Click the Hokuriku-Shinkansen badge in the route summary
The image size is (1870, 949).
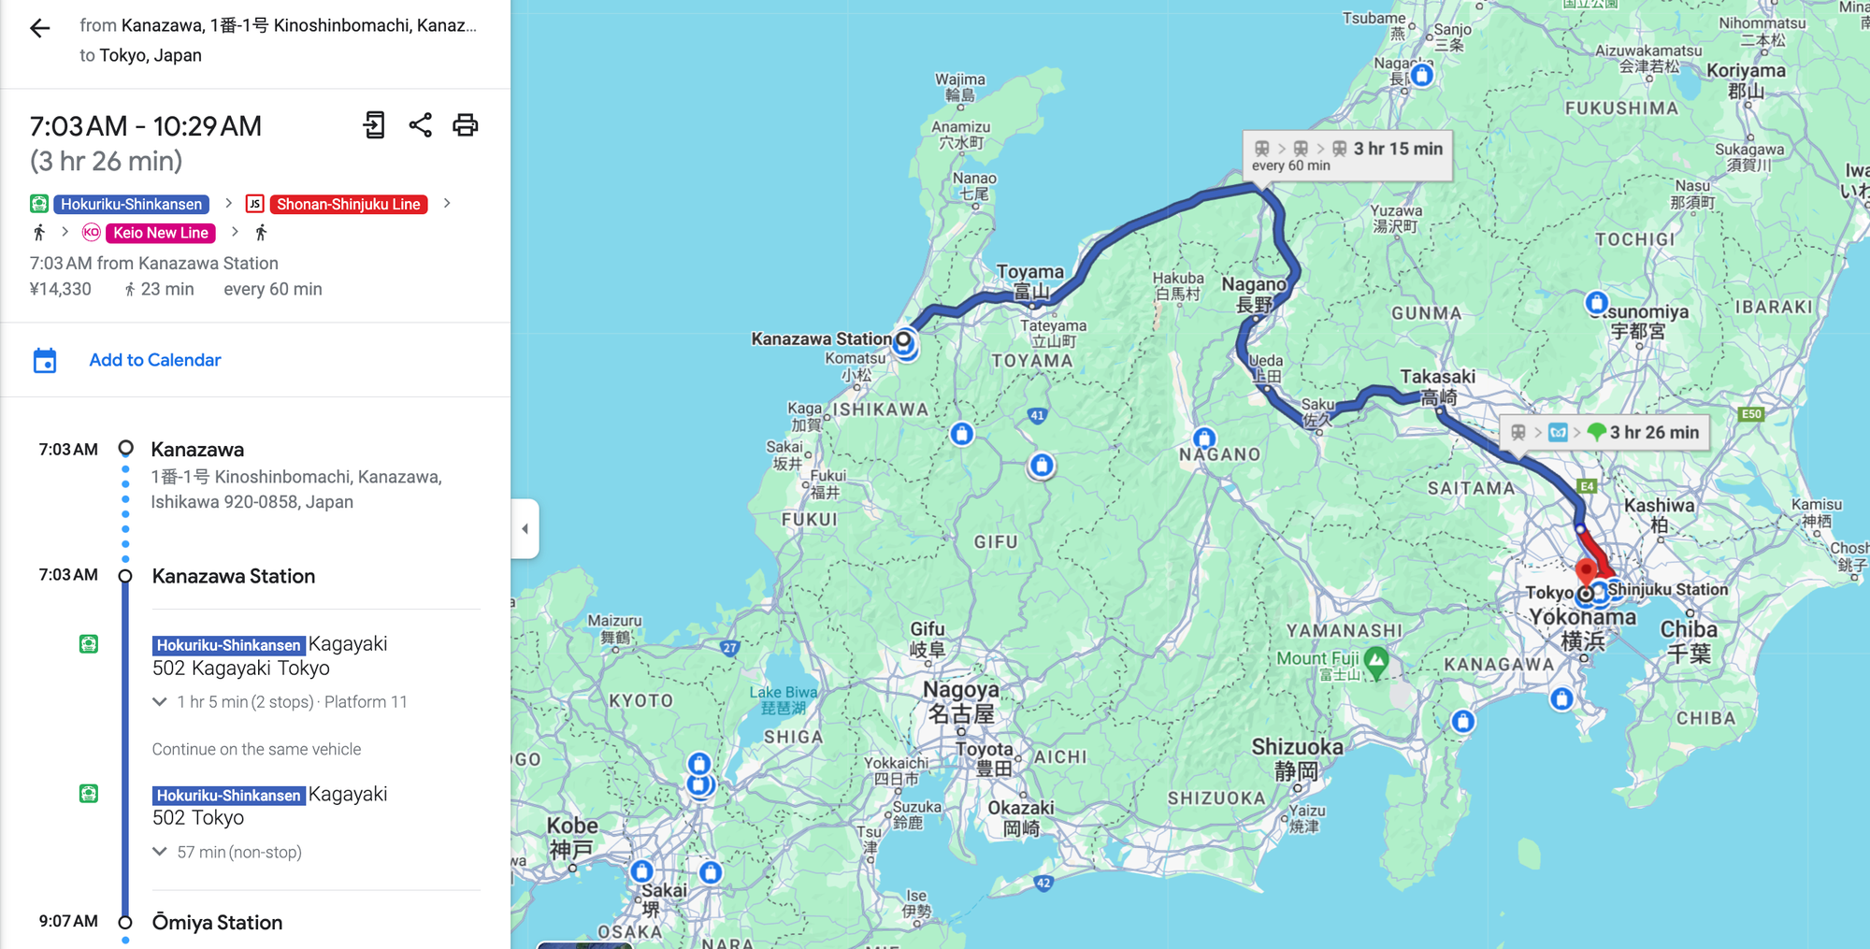(x=131, y=204)
